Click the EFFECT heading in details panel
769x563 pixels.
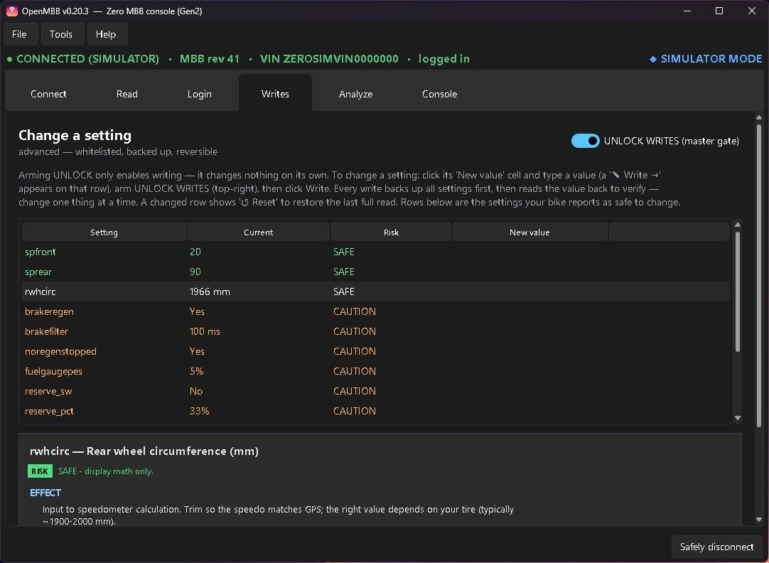(x=45, y=493)
